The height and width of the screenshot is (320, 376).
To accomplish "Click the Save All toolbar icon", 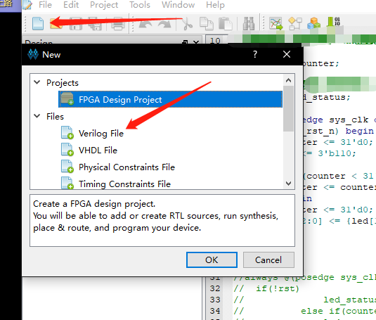I will coord(96,23).
